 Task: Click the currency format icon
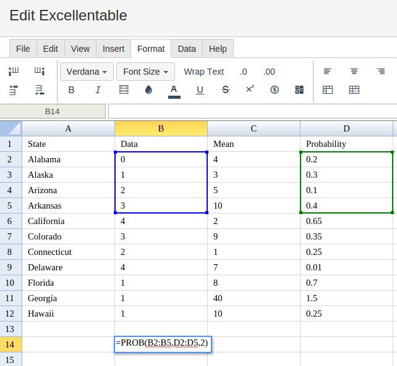coord(275,90)
